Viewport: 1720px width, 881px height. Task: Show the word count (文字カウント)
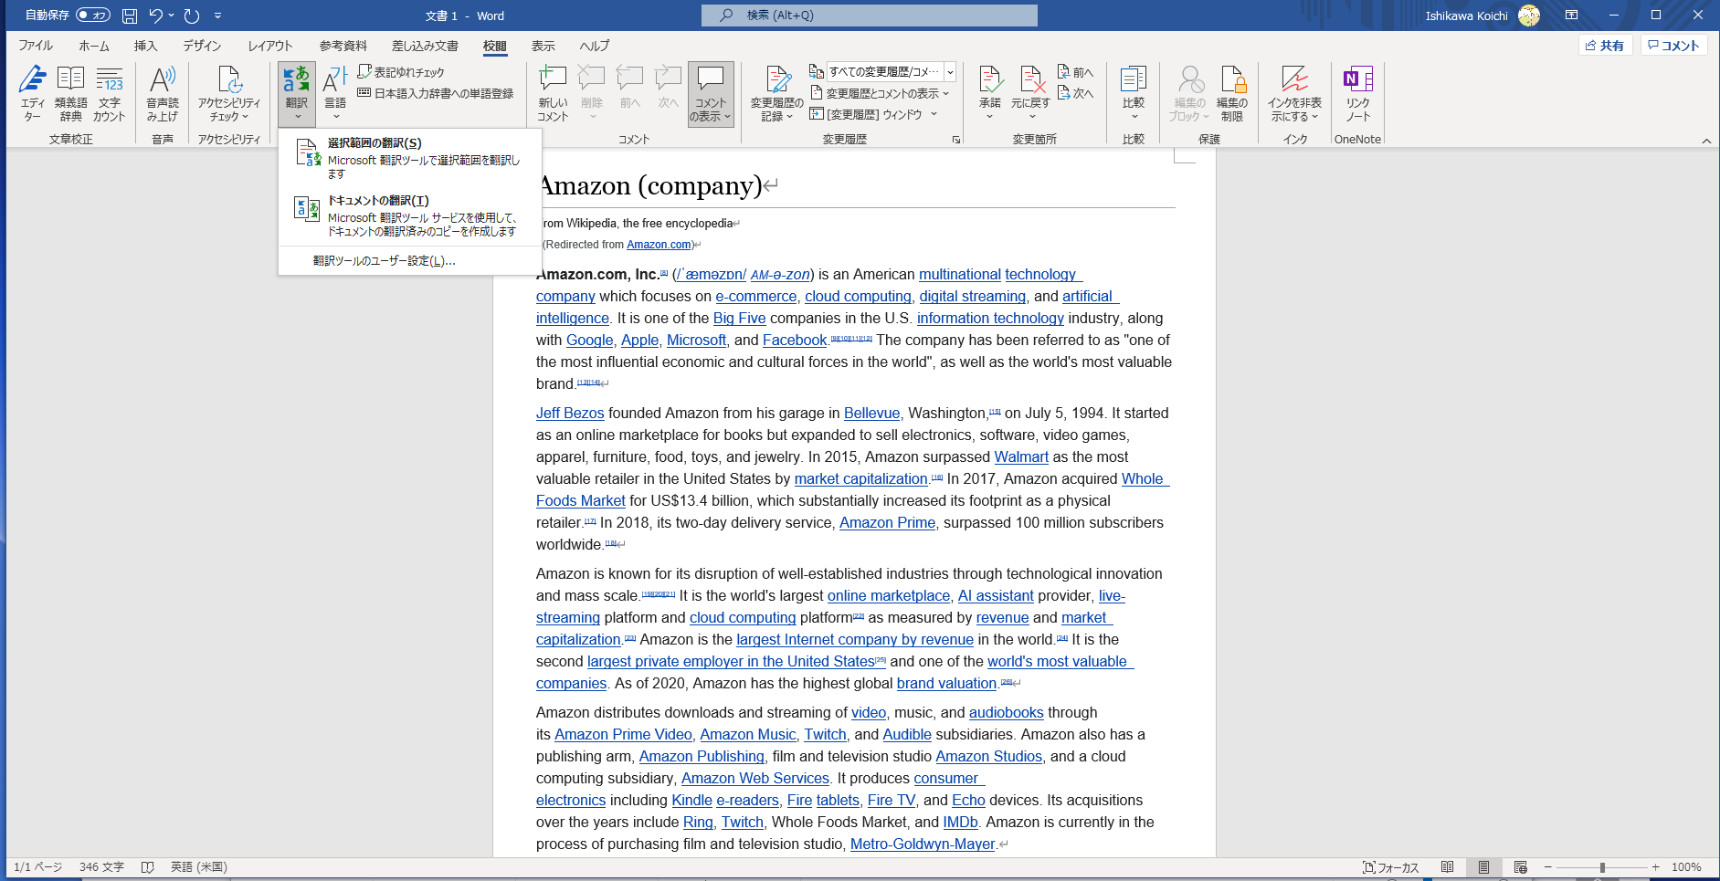pyautogui.click(x=110, y=93)
